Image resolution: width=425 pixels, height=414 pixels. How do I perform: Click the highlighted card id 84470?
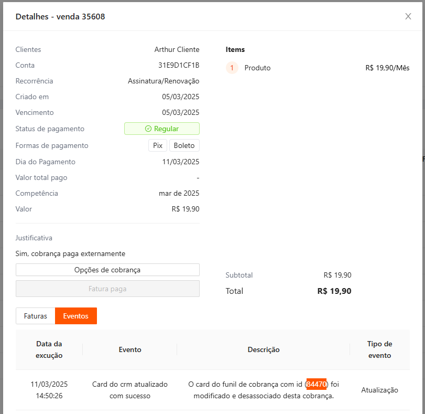tap(317, 384)
